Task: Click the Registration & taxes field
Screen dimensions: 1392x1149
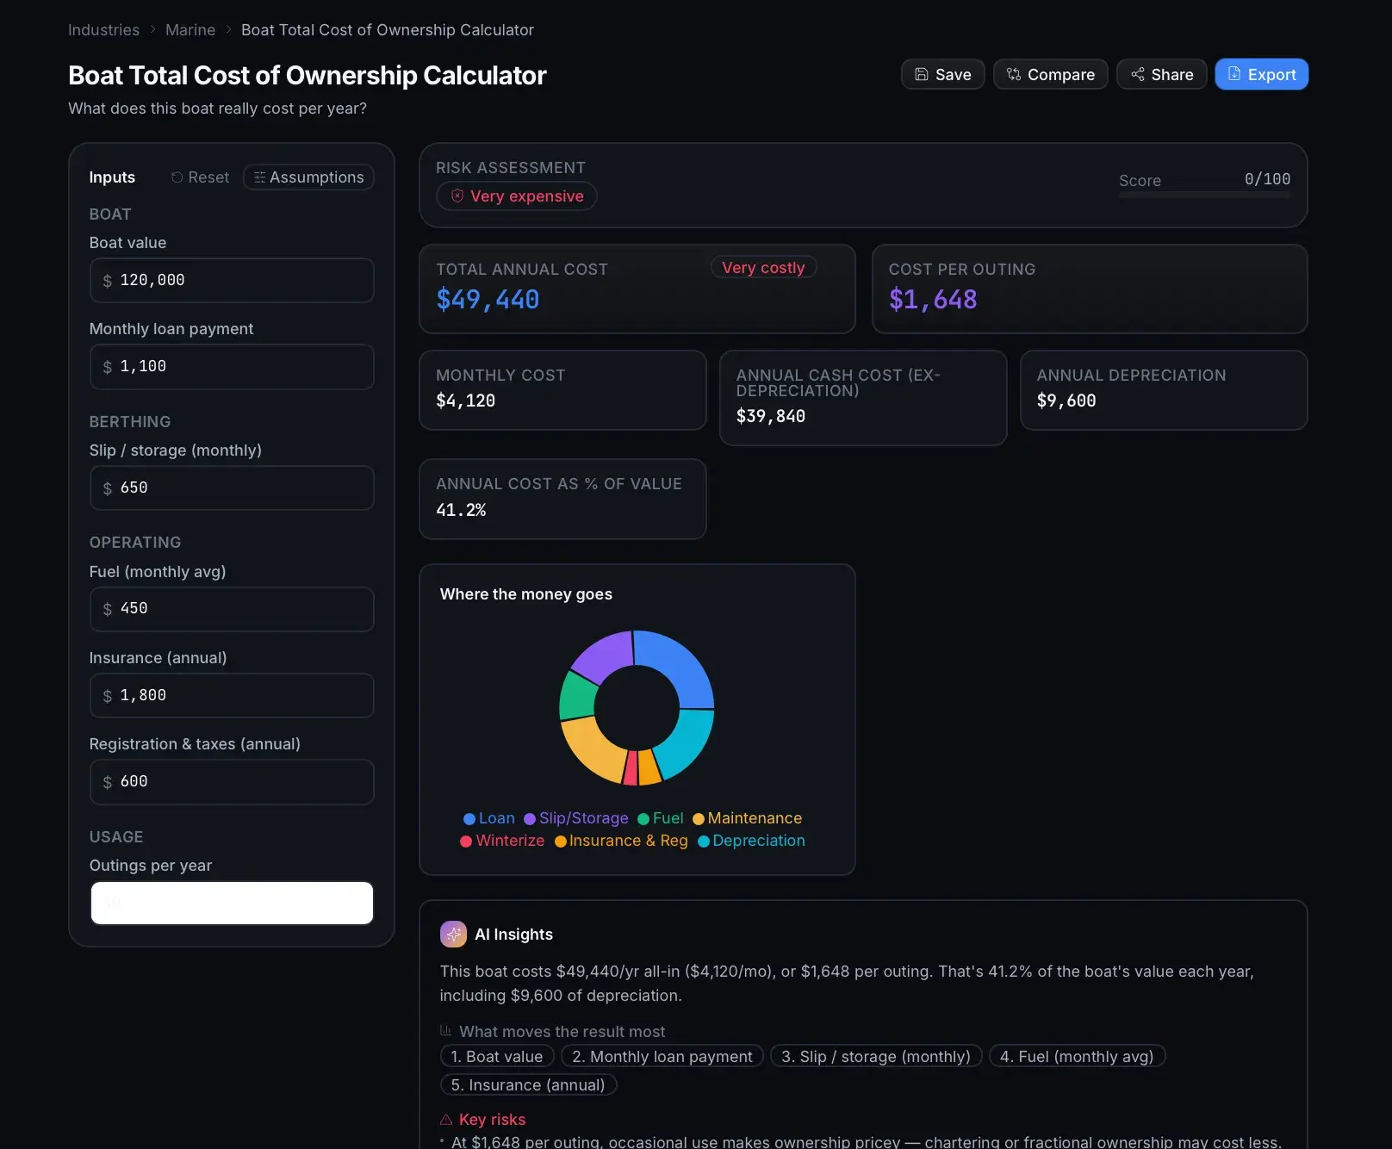Action: tap(232, 781)
